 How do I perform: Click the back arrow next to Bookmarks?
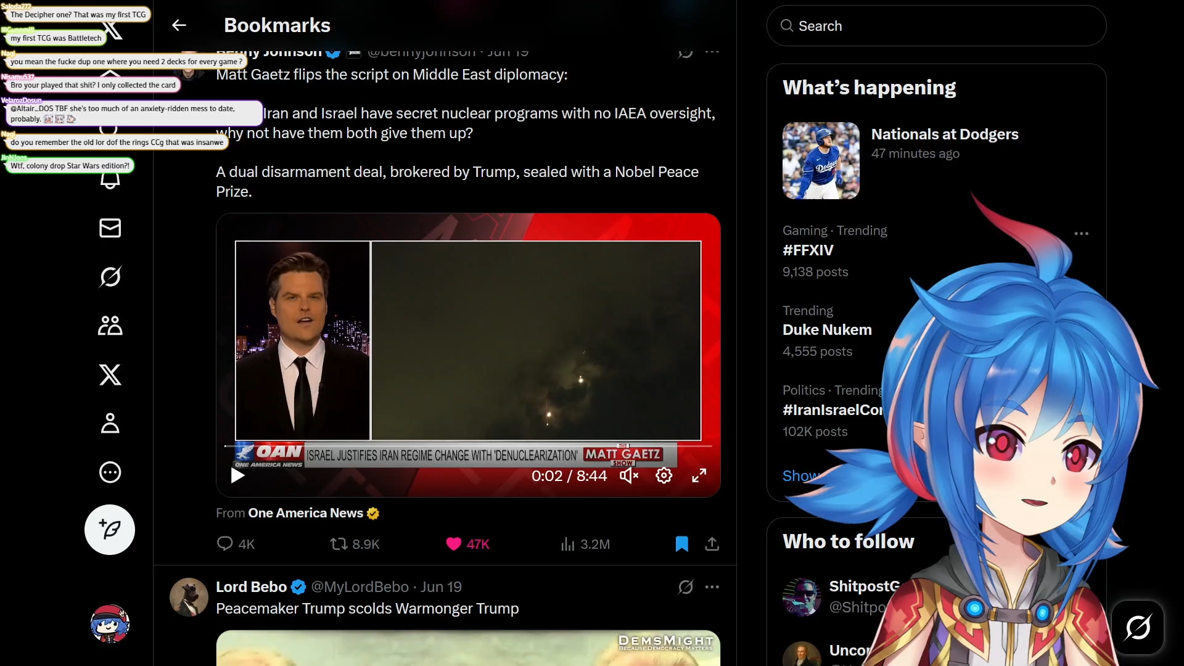[x=179, y=25]
